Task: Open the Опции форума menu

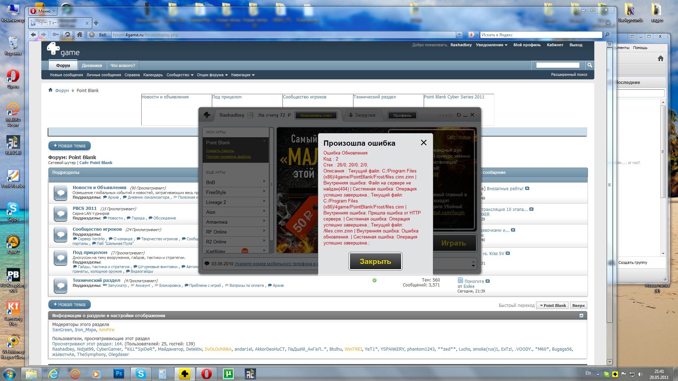Action: point(212,75)
